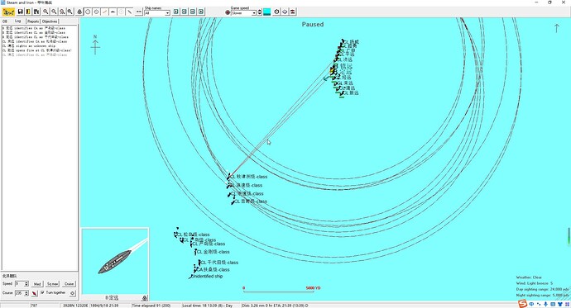Save the game with the floppy disk icon

[21, 12]
